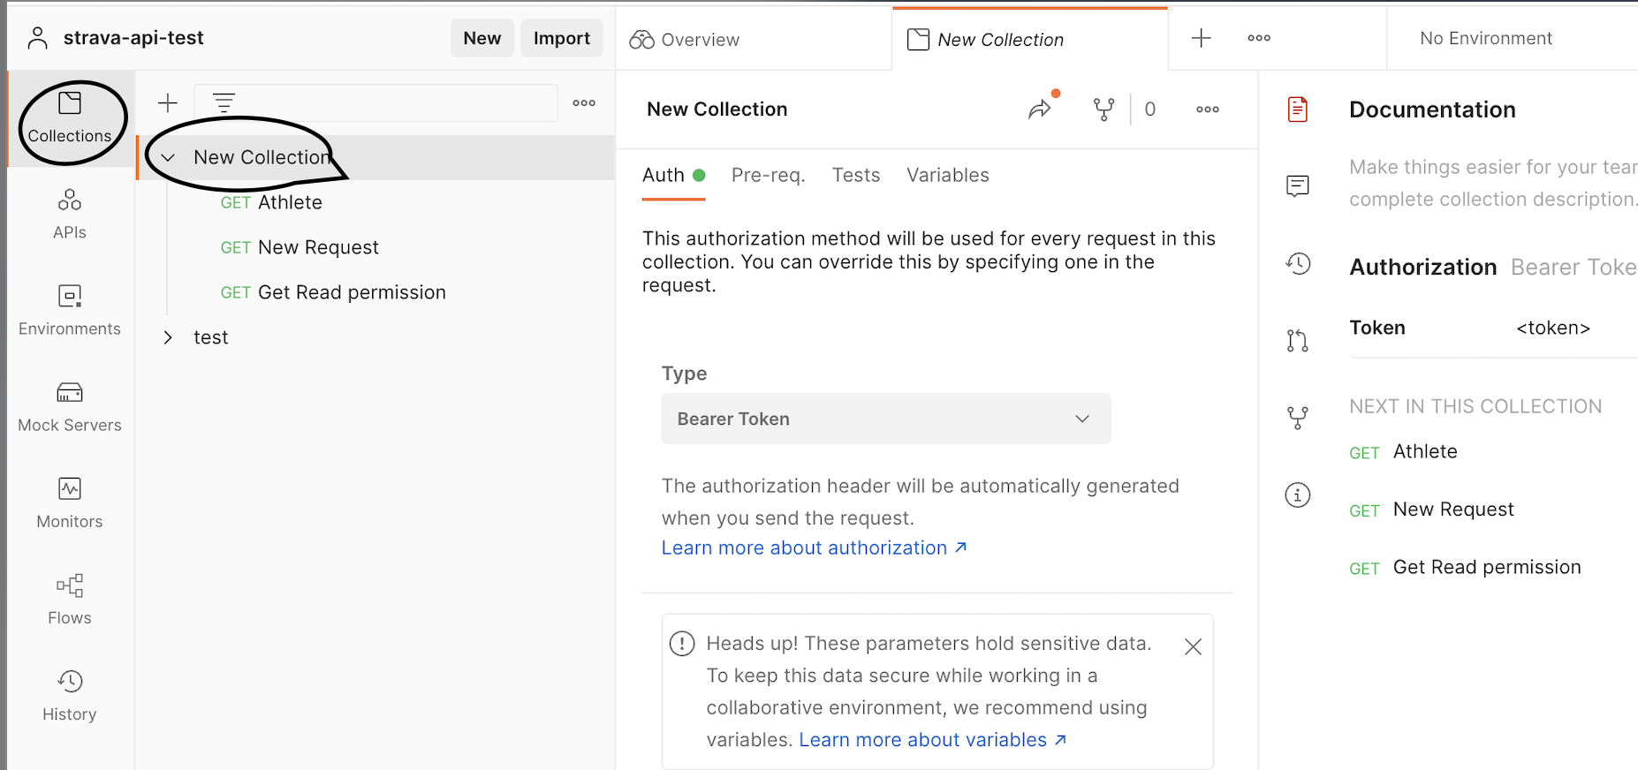The height and width of the screenshot is (770, 1638).
Task: Open Comments icon in right sidebar
Action: click(1298, 186)
